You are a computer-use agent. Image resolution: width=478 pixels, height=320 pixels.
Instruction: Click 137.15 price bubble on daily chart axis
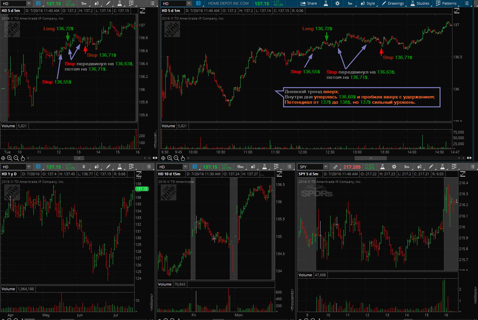[142, 189]
